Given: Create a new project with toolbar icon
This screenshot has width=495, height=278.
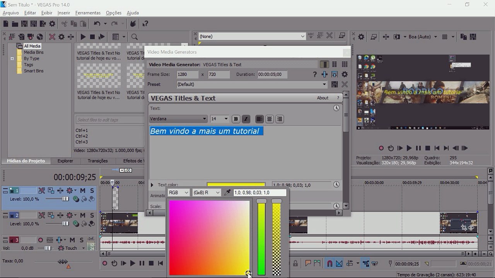Looking at the screenshot, I should coord(6,24).
